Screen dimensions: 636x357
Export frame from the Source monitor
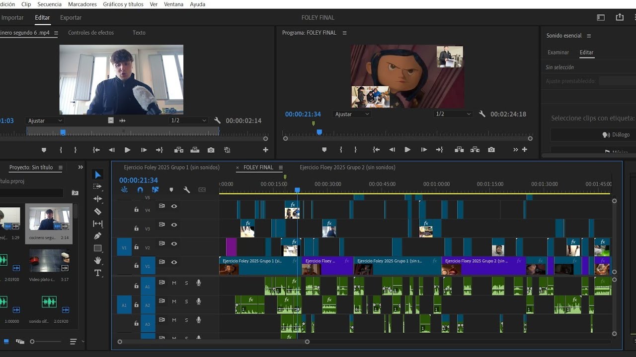point(211,150)
